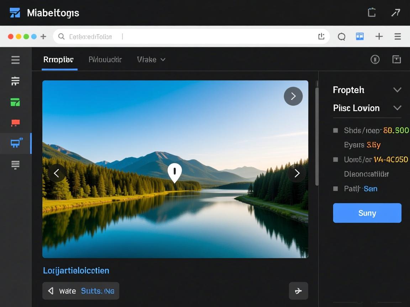Collapse the Plisc Lovion section chevron
410x307 pixels.
click(x=397, y=108)
